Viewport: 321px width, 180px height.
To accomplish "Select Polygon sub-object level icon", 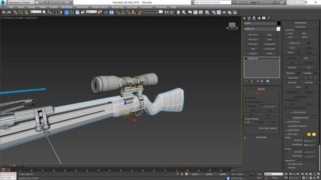I will coord(261,93).
